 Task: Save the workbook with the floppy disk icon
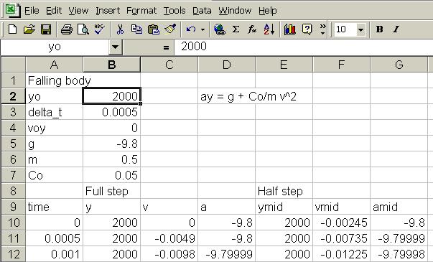pyautogui.click(x=46, y=29)
